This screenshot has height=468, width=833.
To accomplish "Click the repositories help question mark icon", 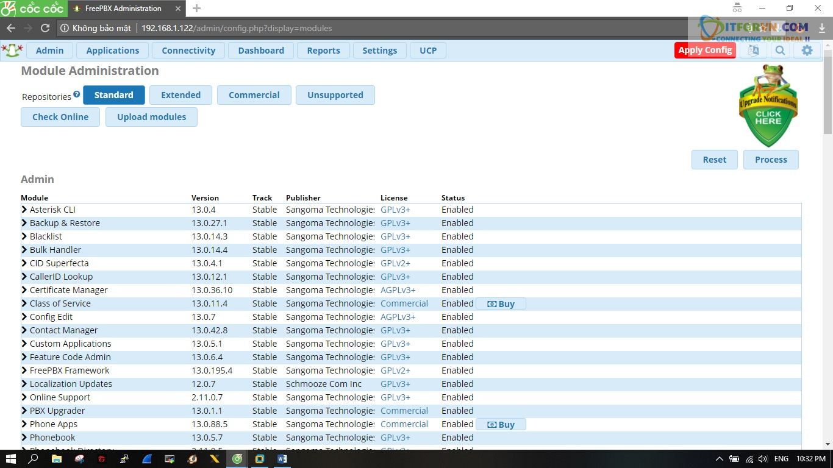I will pos(77,94).
